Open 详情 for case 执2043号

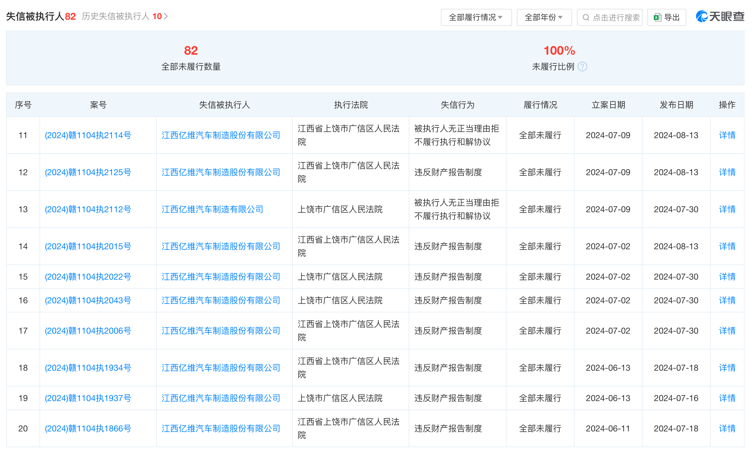pos(727,300)
